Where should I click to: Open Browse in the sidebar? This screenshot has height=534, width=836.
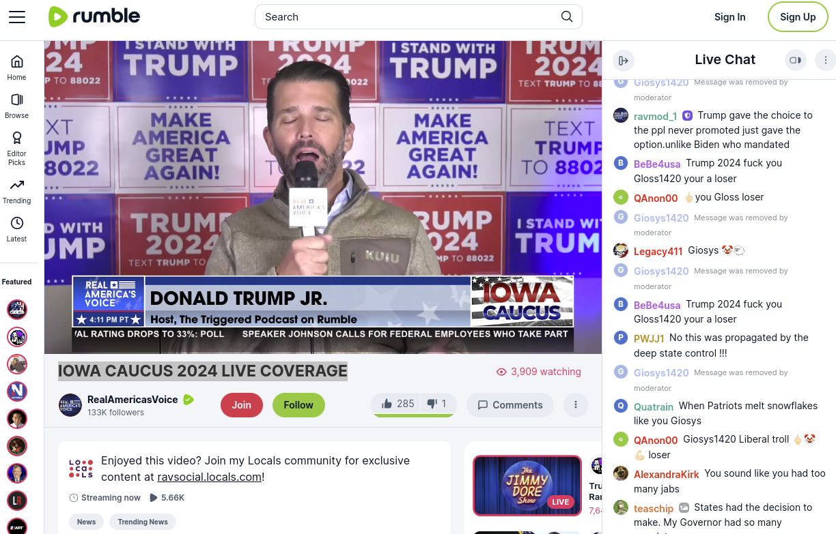coord(17,106)
